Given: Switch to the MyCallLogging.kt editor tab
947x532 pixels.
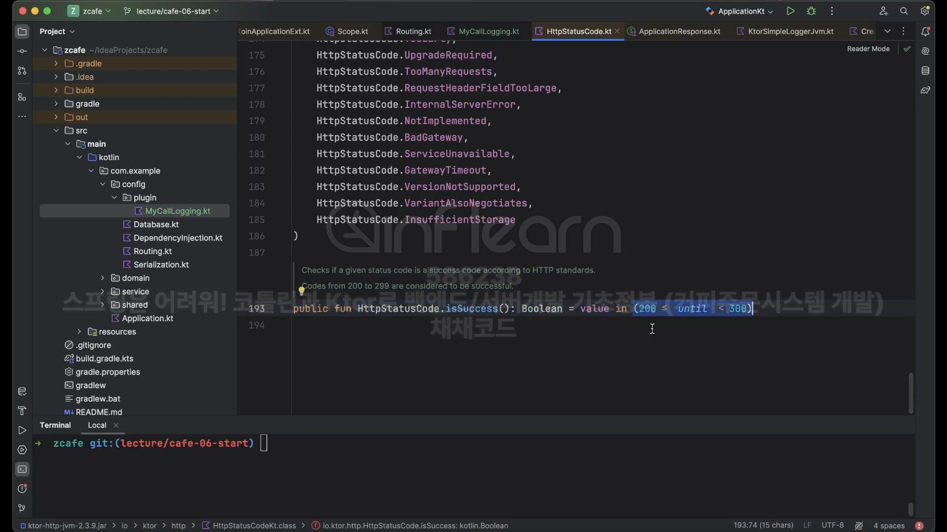Looking at the screenshot, I should 483,32.
